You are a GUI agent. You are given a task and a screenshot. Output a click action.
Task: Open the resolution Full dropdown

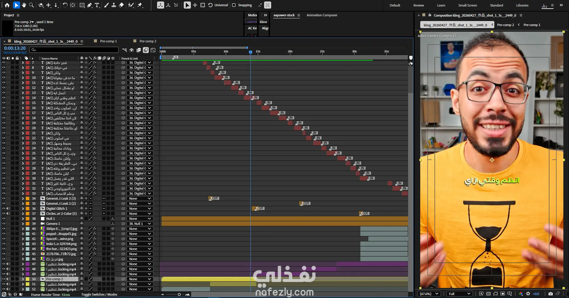point(459,294)
